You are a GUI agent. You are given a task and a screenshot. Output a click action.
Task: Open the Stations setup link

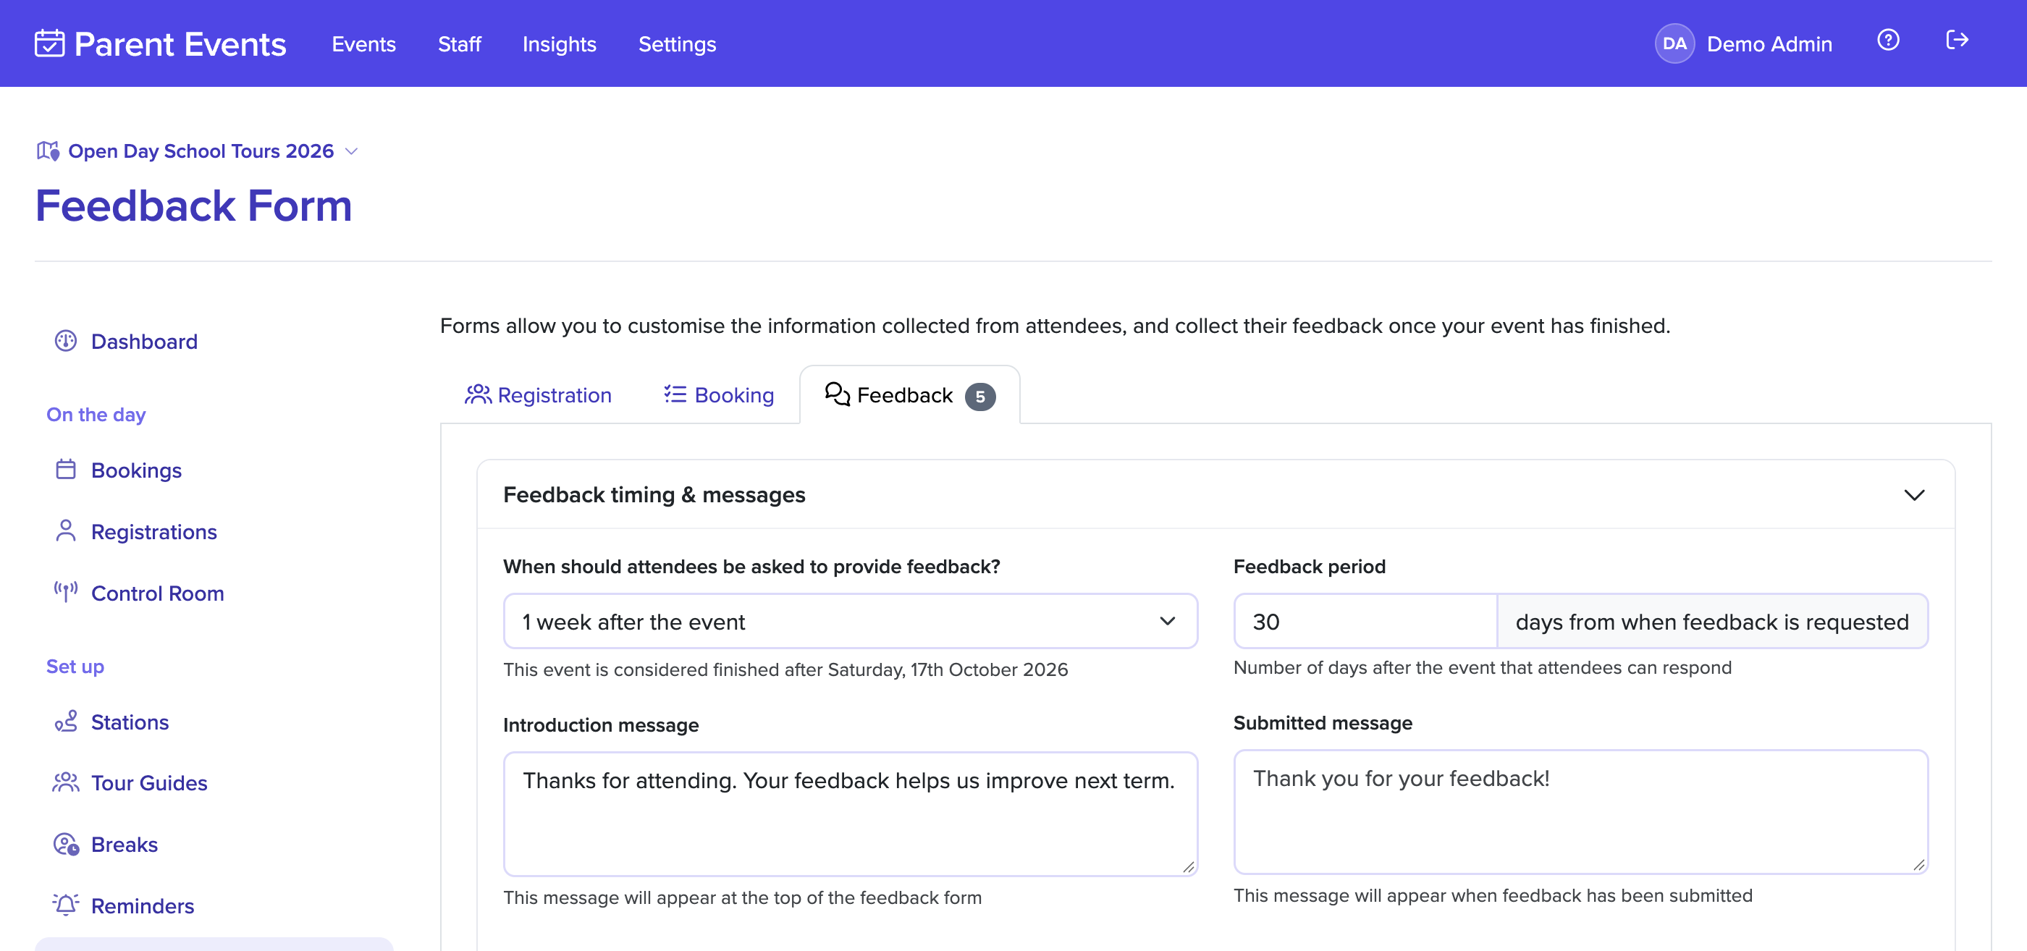130,722
